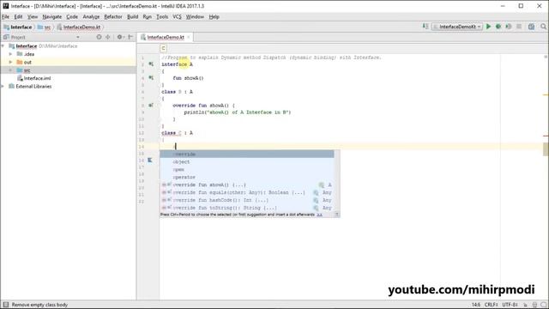This screenshot has height=309, width=549.
Task: Open the Project panel gear settings
Action: pyautogui.click(x=120, y=37)
